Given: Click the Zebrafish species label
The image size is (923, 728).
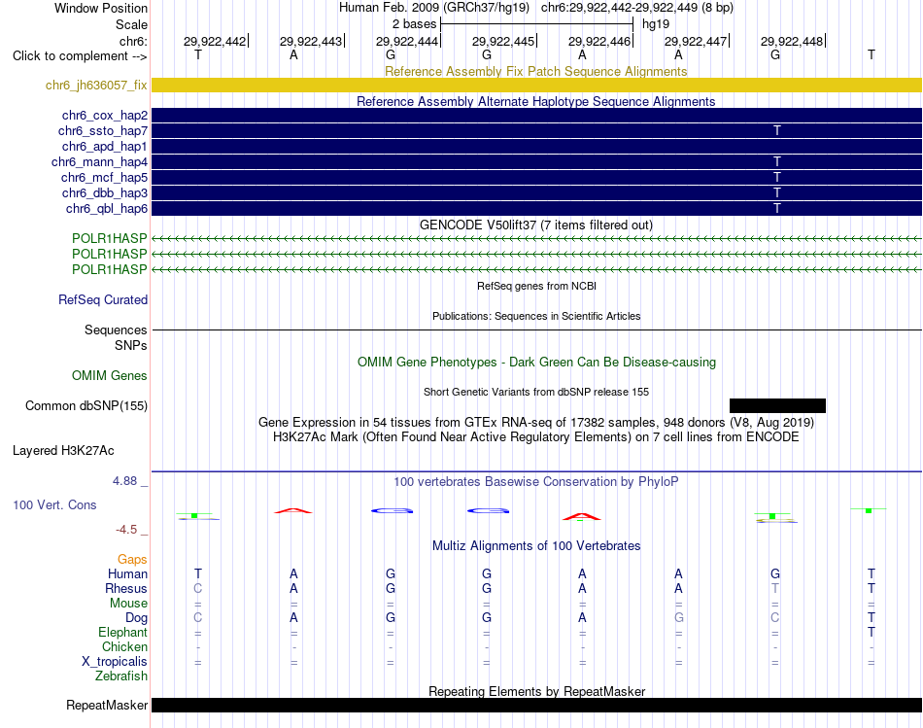Looking at the screenshot, I should (x=121, y=676).
